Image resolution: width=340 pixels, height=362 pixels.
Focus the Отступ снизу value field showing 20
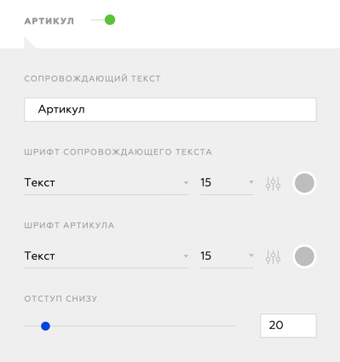pyautogui.click(x=288, y=325)
